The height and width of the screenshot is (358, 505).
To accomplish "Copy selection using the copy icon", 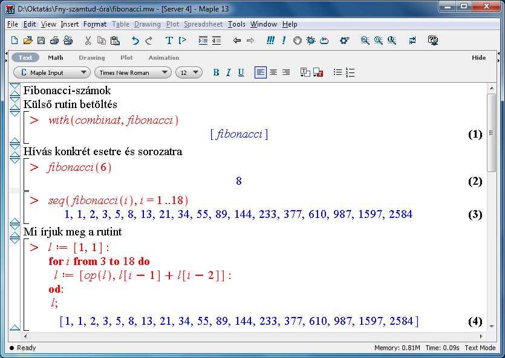I will coord(102,40).
